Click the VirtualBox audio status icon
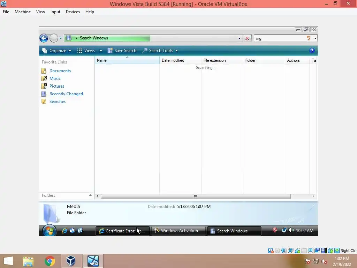The height and width of the screenshot is (268, 357). tap(284, 251)
